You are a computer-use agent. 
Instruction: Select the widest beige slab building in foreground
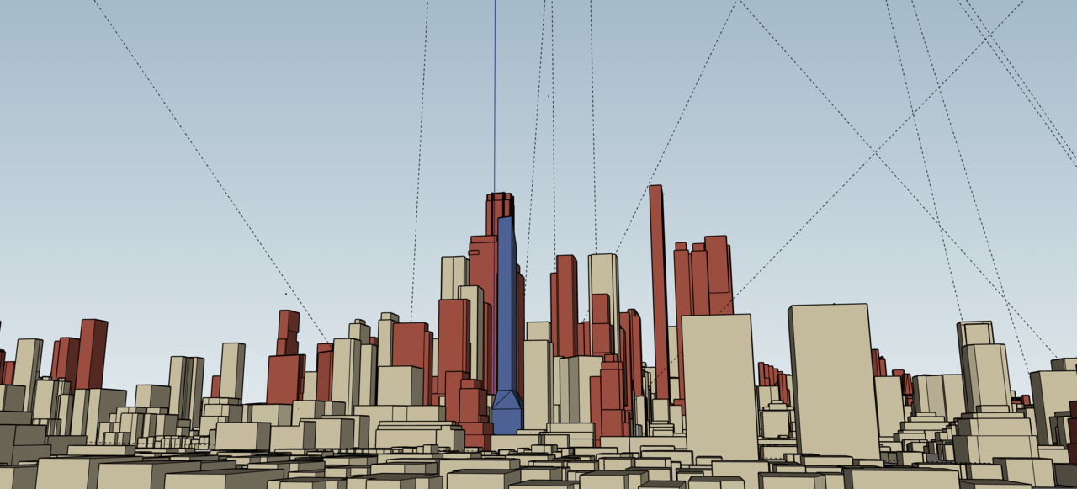832,380
